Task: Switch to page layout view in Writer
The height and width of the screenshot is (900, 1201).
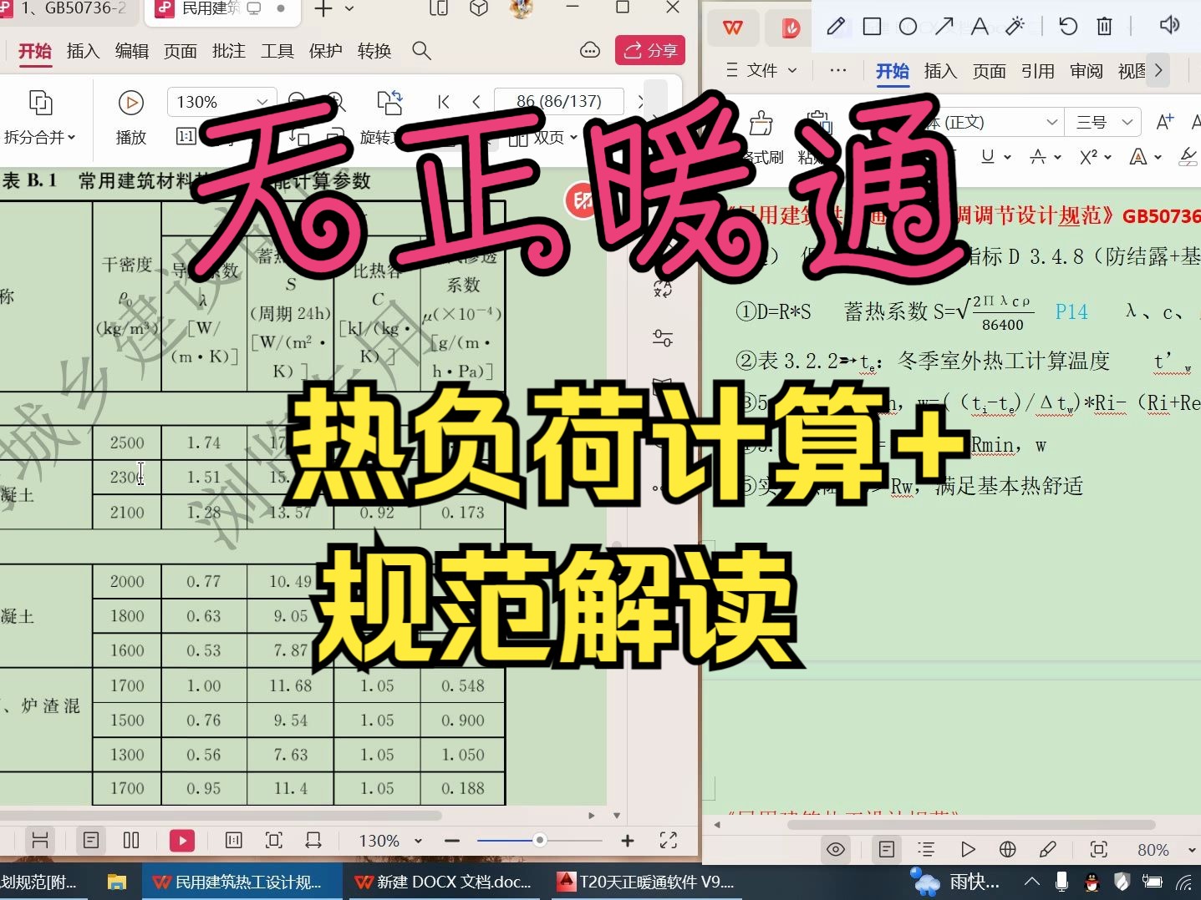Action: [887, 850]
